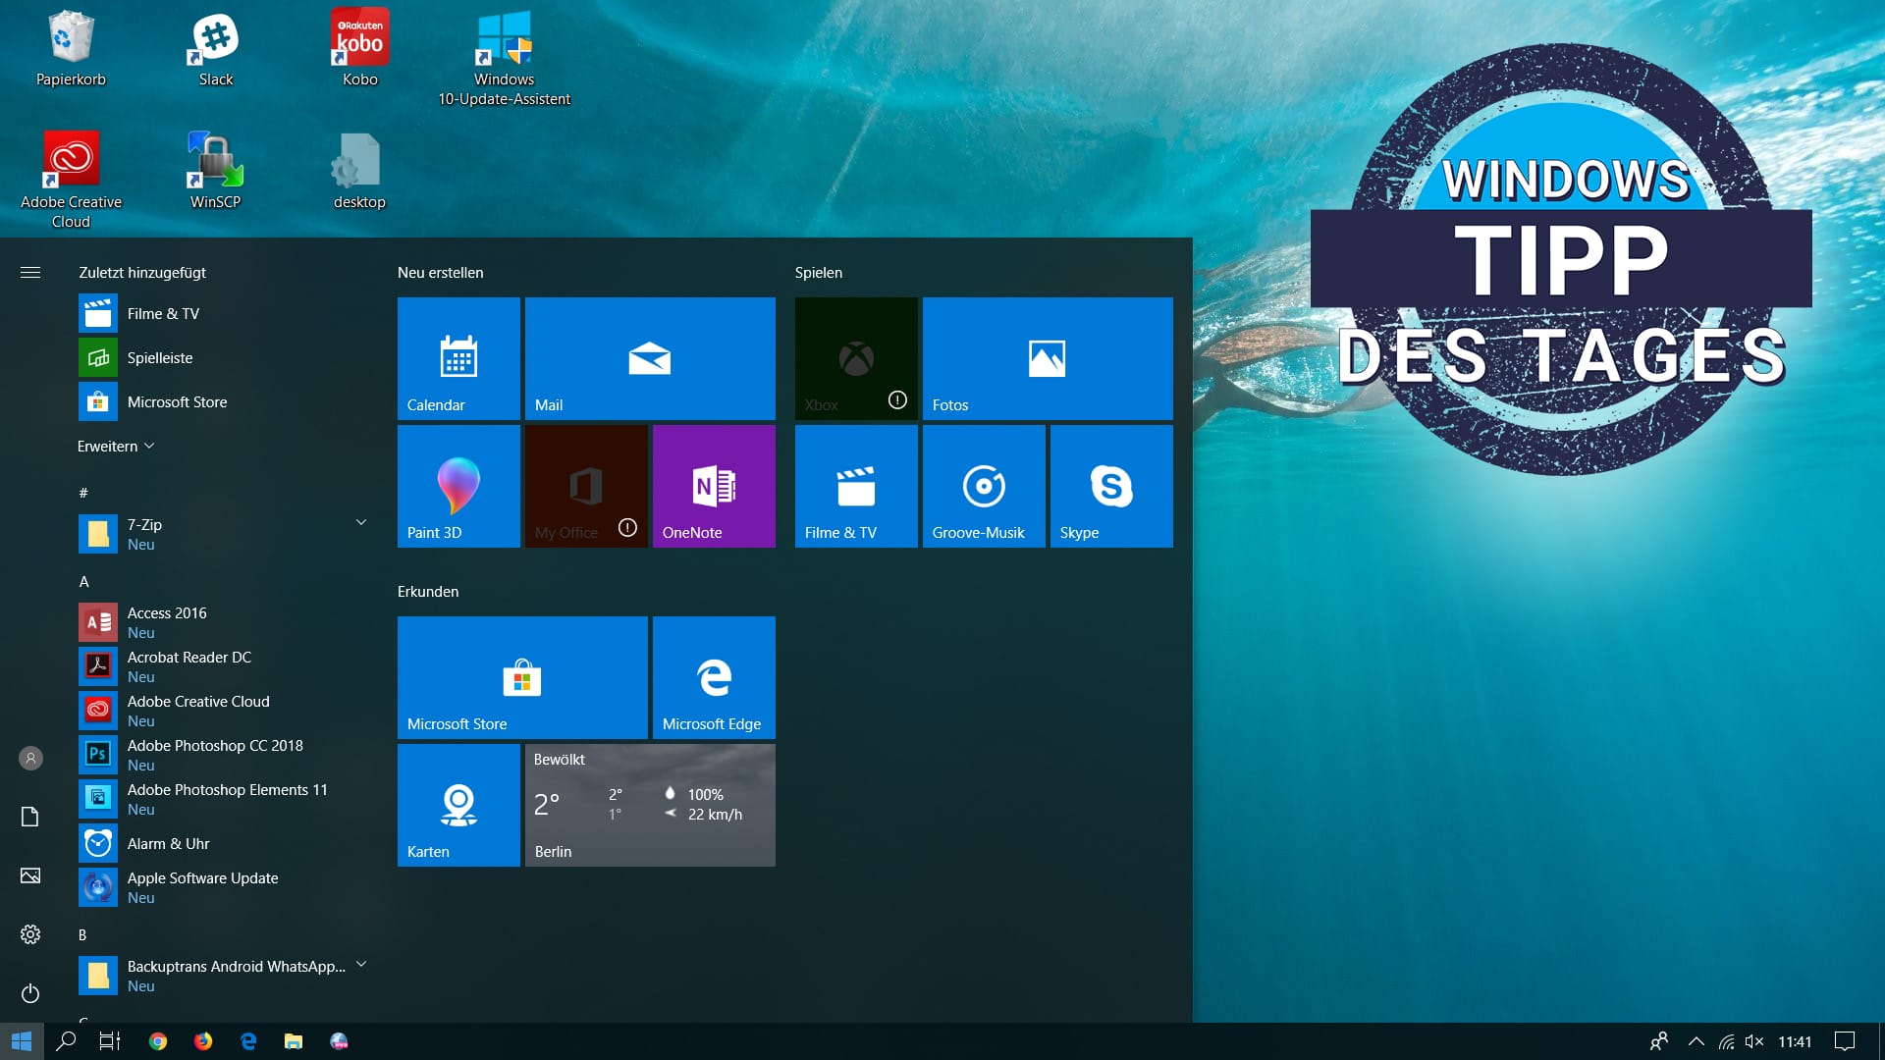Launch Firefox from the taskbar
Screen dimensions: 1885x1060
click(203, 1041)
